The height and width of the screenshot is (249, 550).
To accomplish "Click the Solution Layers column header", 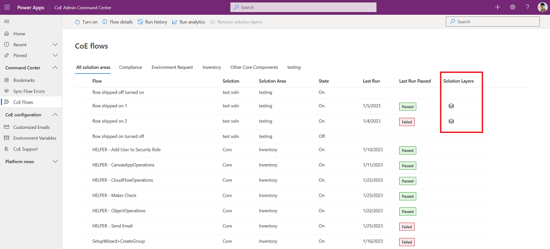I will coord(458,81).
